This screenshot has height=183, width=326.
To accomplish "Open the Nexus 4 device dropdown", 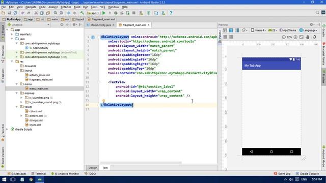I will 258,30.
